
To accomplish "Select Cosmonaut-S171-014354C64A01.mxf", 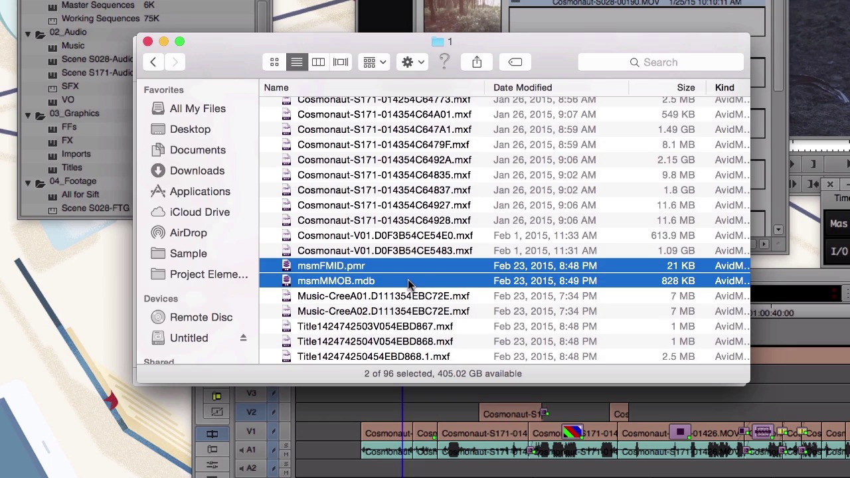I will coord(505,114).
